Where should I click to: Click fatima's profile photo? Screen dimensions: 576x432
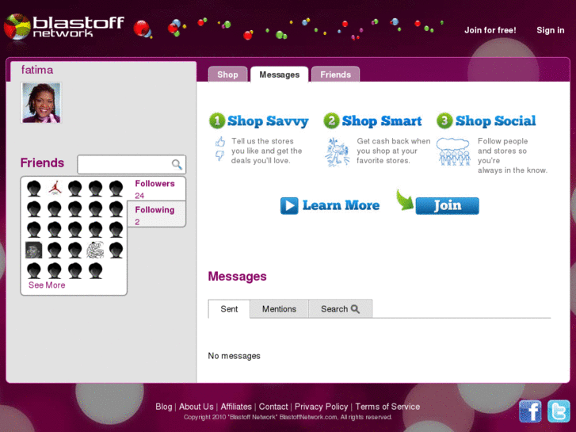pyautogui.click(x=41, y=102)
